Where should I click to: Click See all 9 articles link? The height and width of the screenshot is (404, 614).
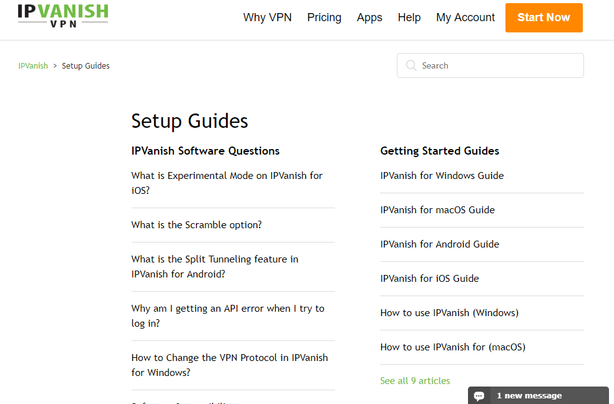(415, 381)
